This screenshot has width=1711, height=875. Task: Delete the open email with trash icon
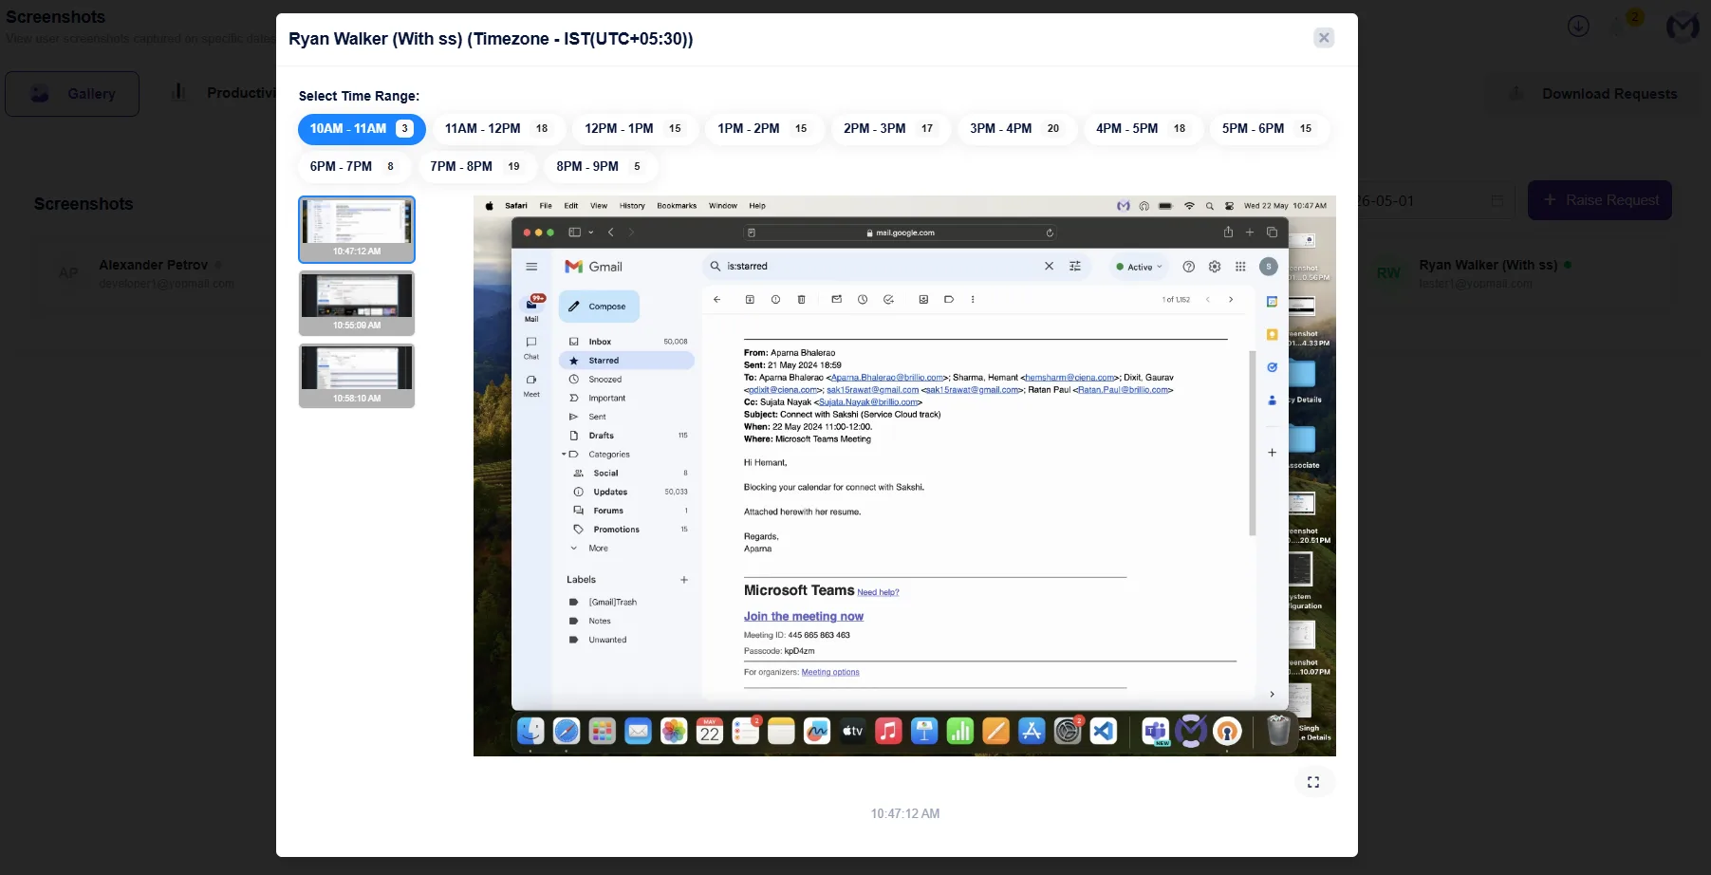click(x=802, y=300)
